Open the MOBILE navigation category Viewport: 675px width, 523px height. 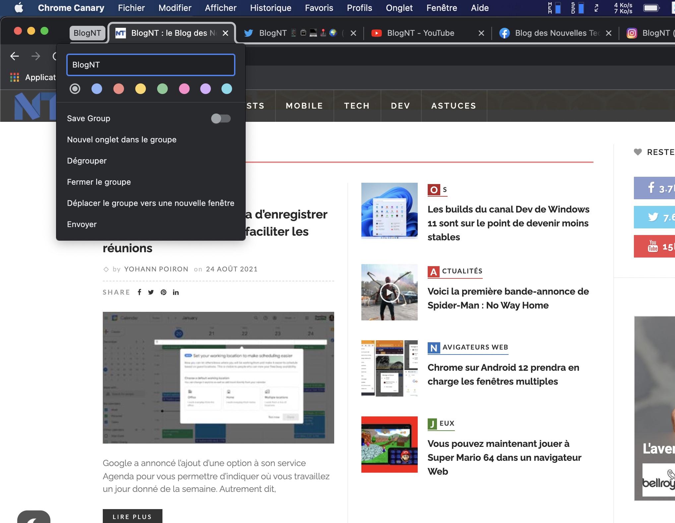point(304,106)
